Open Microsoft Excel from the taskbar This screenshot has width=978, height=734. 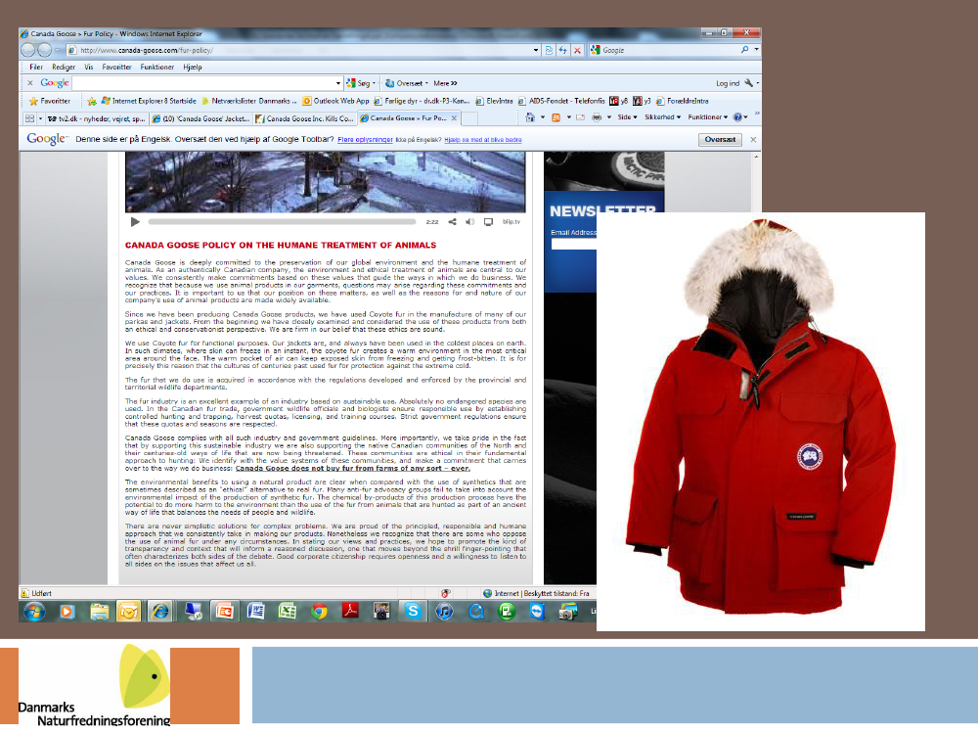tap(287, 612)
